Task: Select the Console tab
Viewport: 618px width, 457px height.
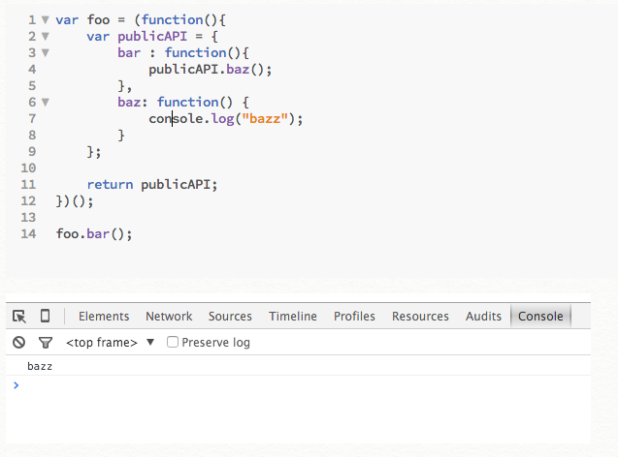Action: 540,317
